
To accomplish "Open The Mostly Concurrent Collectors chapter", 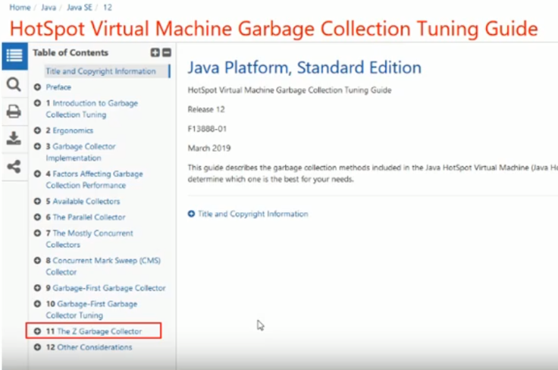I will coord(89,239).
